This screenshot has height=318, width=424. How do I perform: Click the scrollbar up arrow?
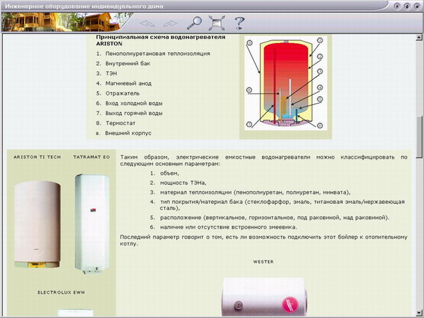tap(419, 37)
